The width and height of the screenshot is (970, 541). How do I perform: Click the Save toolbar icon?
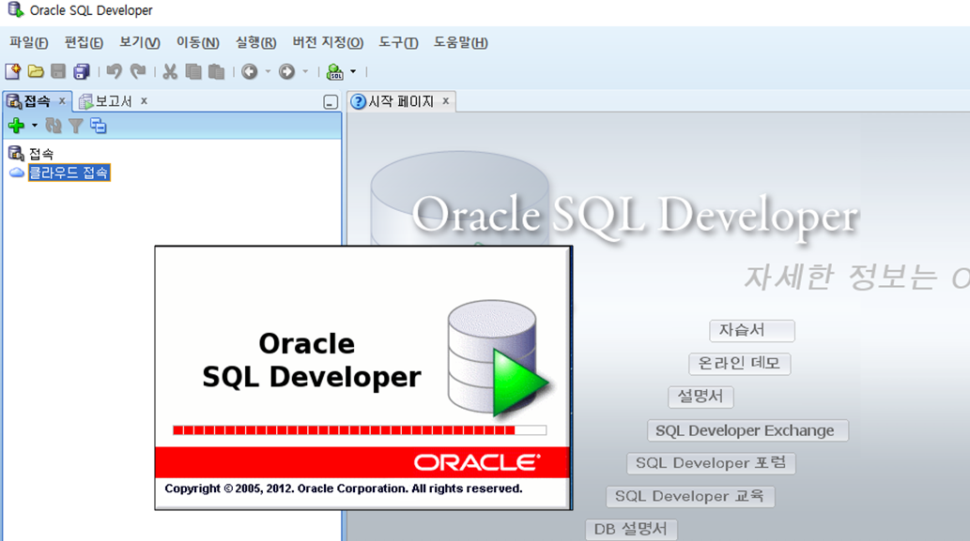point(58,71)
